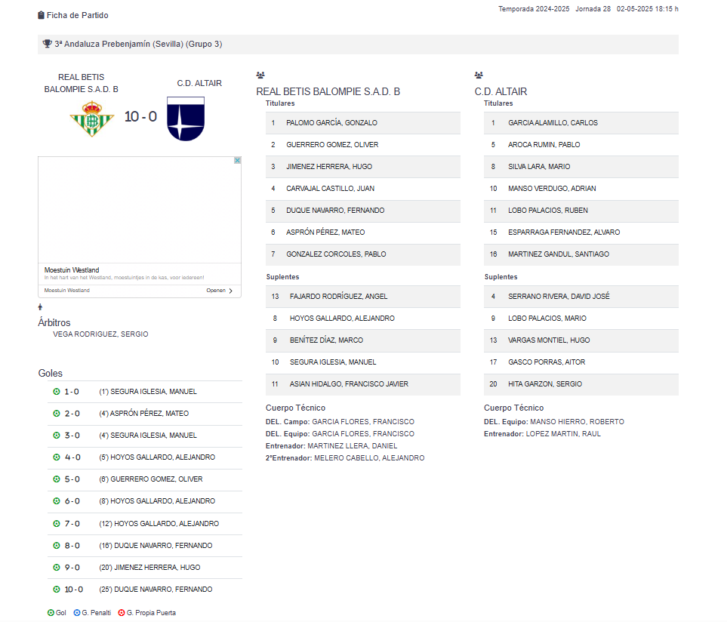The width and height of the screenshot is (727, 622).
Task: Close the Moestuin Westland ad
Action: (237, 160)
